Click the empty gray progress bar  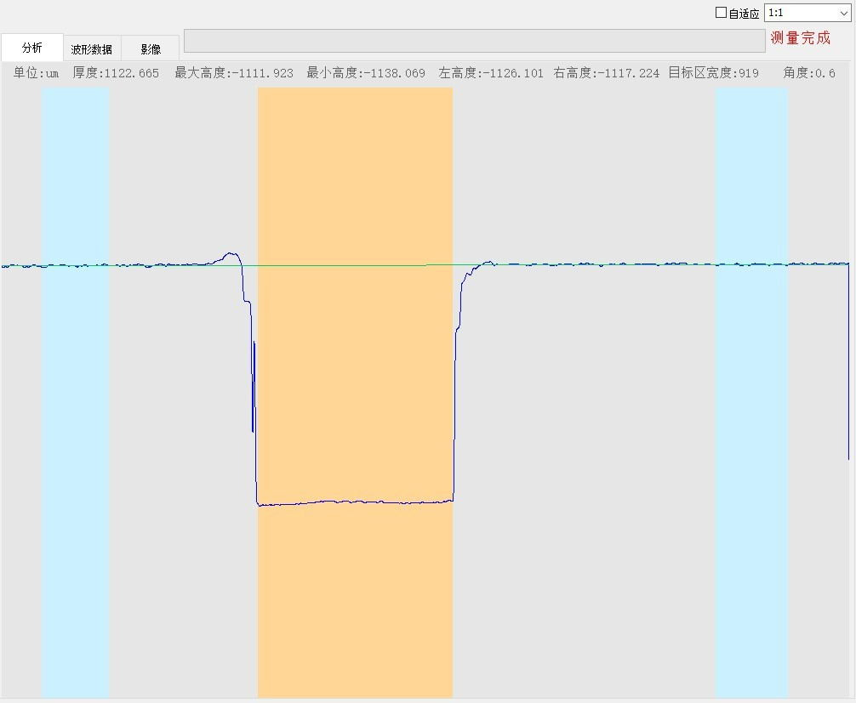point(474,41)
